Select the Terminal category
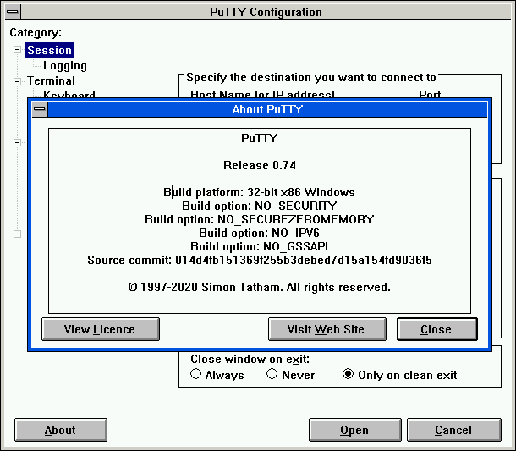516x451 pixels. pyautogui.click(x=51, y=80)
